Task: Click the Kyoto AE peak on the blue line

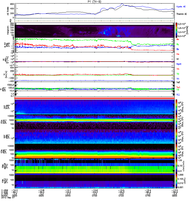Action: (x=122, y=4)
